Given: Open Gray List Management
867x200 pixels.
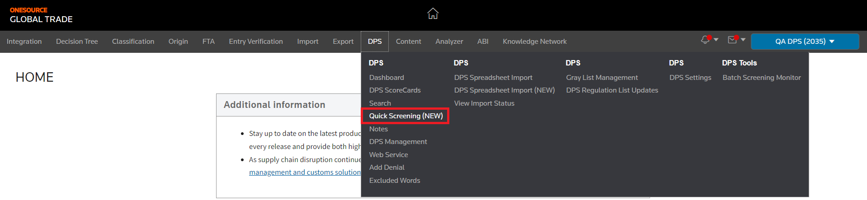Looking at the screenshot, I should [x=602, y=78].
